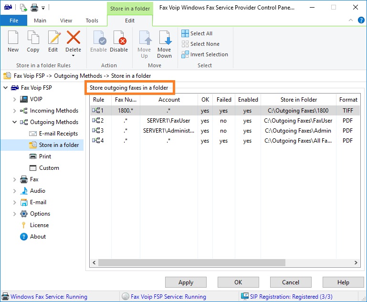367x302 pixels.
Task: Collapse the Fax Voip FSP tree root
Action: [x=6, y=88]
